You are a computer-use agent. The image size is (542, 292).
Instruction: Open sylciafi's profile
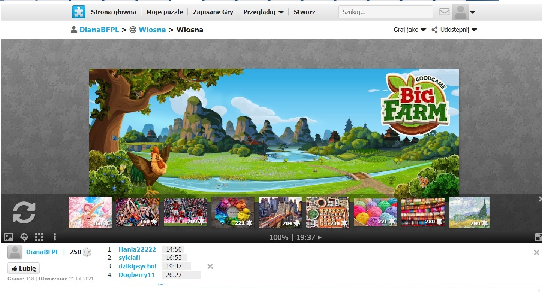129,258
